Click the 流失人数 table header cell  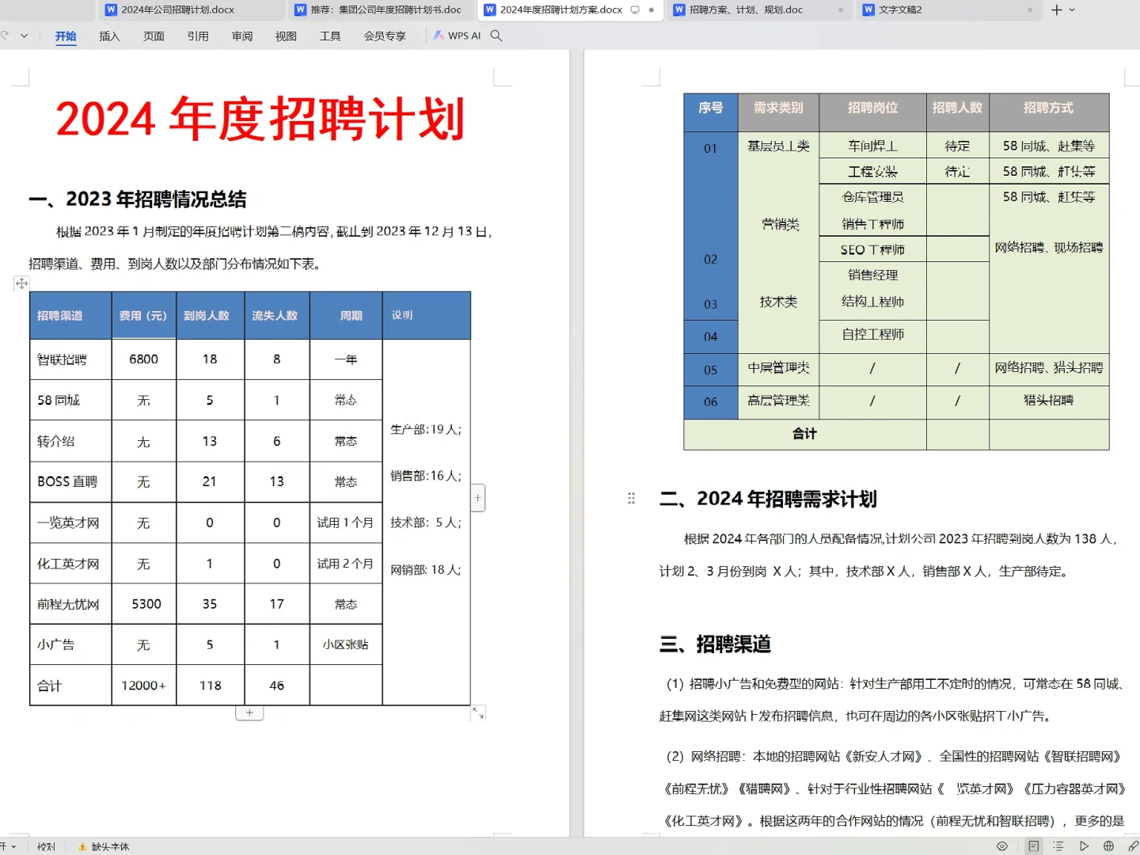click(x=276, y=316)
